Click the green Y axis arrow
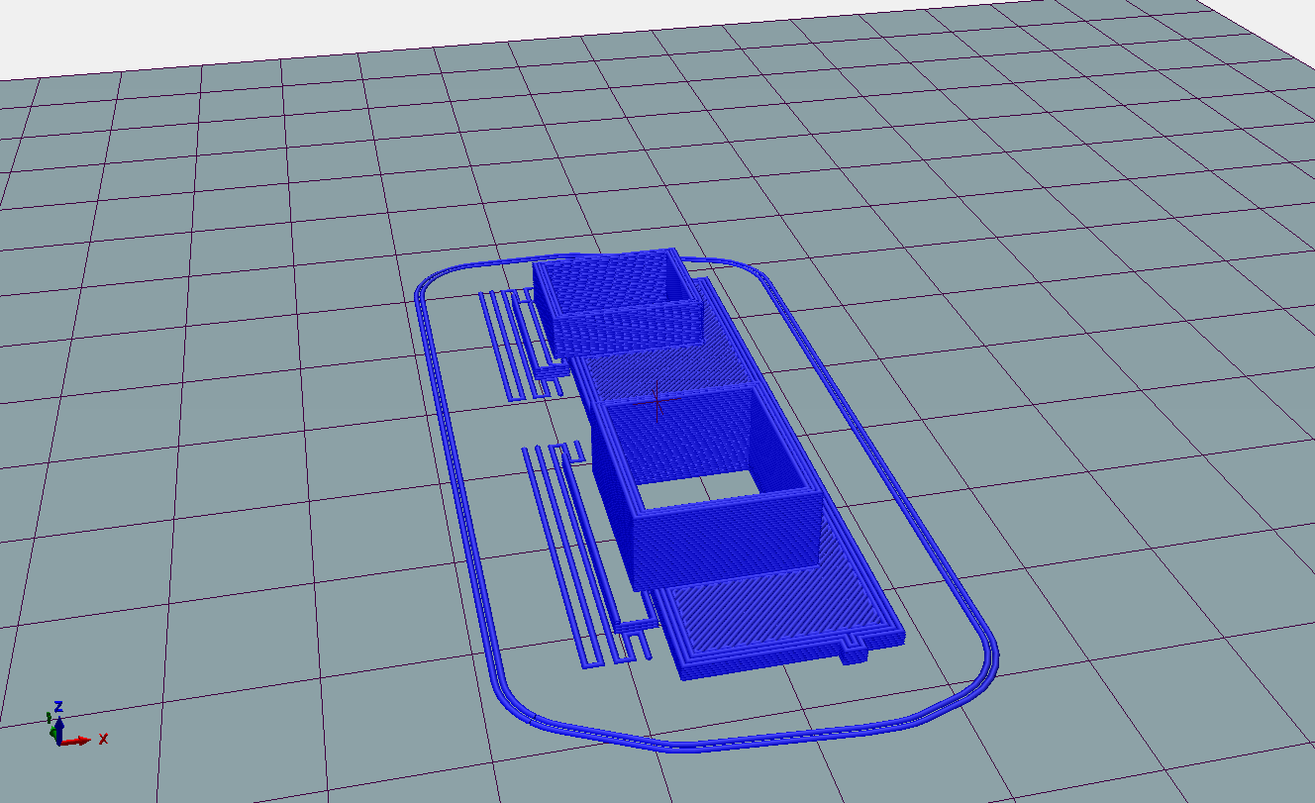This screenshot has height=803, width=1315. (52, 733)
